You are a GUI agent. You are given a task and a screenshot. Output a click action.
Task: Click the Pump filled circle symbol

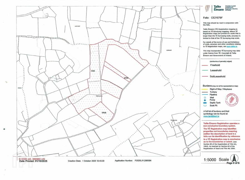(205, 100)
